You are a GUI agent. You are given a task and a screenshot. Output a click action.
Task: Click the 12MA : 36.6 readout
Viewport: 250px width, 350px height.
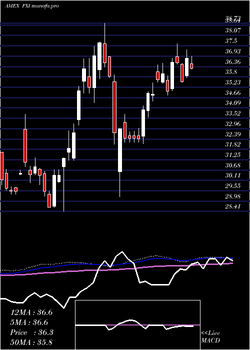[x=31, y=312]
